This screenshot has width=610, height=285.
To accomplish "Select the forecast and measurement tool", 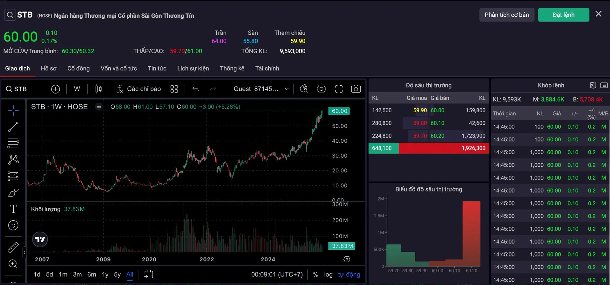I will (13, 176).
